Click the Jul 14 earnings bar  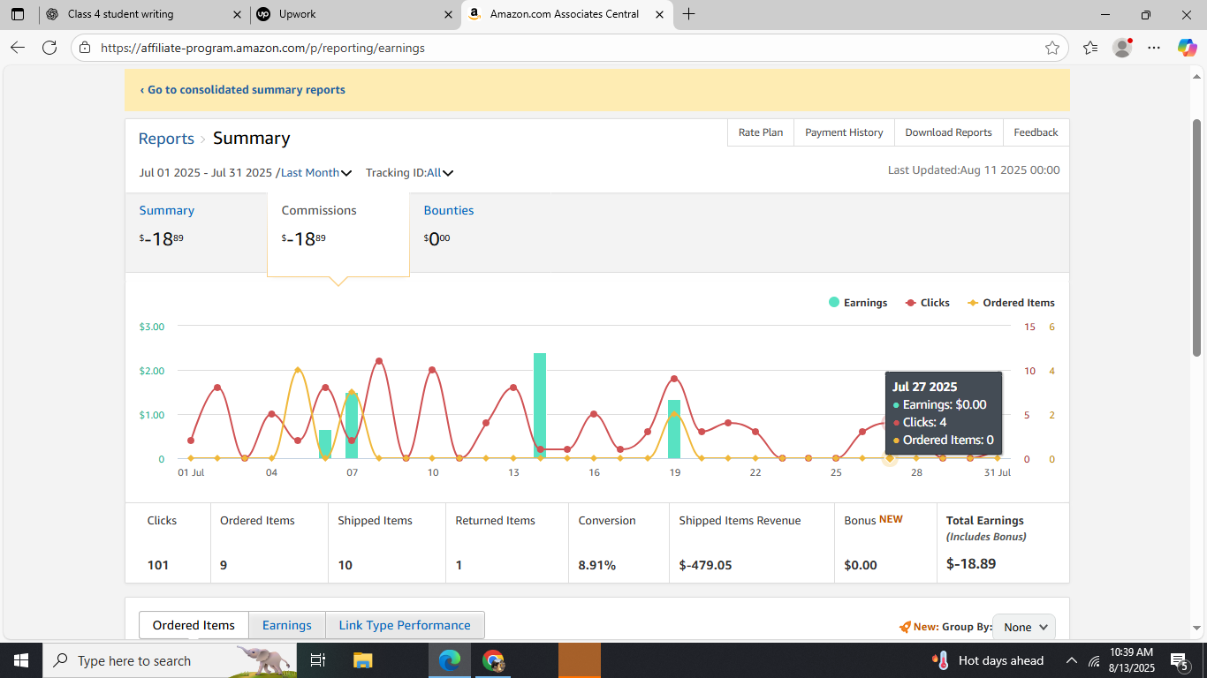tap(540, 405)
